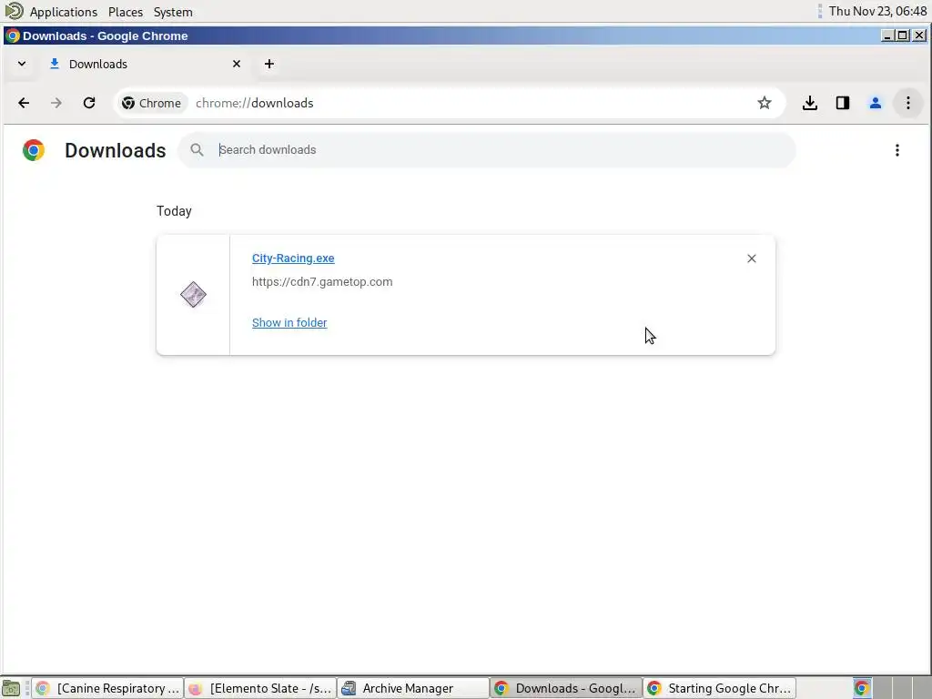Select the Downloads tab

coord(146,64)
